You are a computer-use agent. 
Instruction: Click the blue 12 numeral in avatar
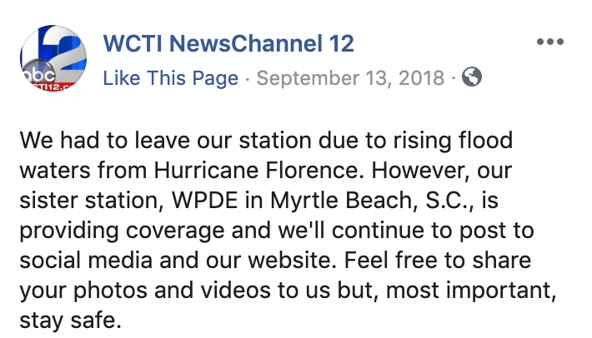58,47
